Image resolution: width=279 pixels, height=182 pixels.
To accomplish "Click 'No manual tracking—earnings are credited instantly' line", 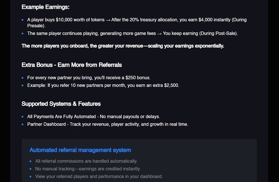I will [88, 169].
